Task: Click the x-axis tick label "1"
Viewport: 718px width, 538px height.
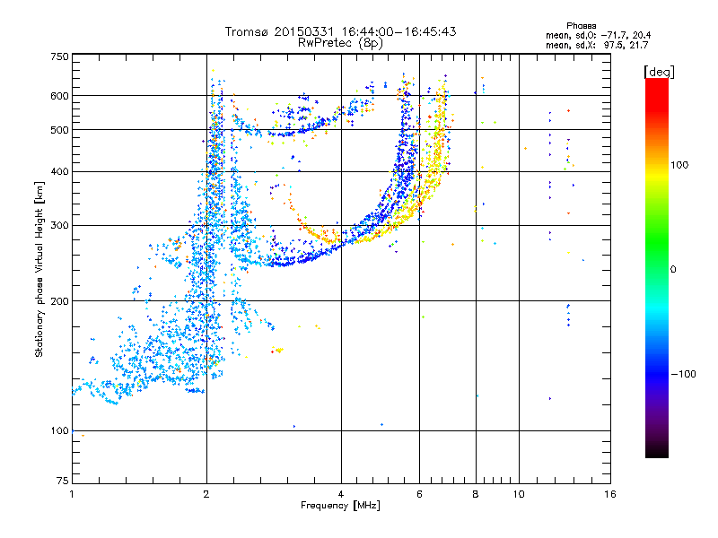Action: 72,494
